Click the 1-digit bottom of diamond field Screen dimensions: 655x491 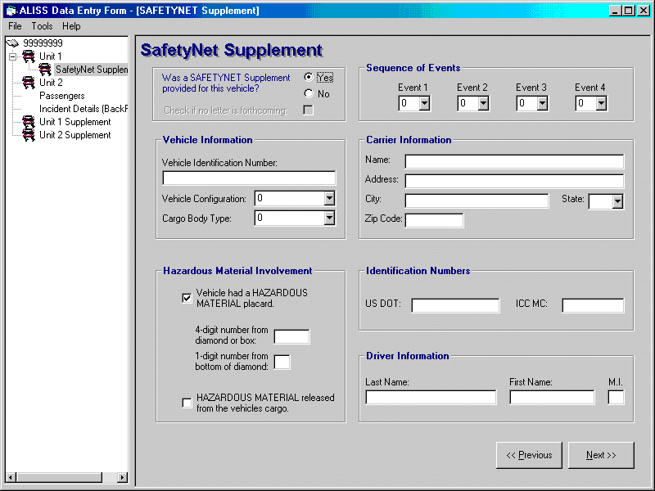pyautogui.click(x=282, y=362)
